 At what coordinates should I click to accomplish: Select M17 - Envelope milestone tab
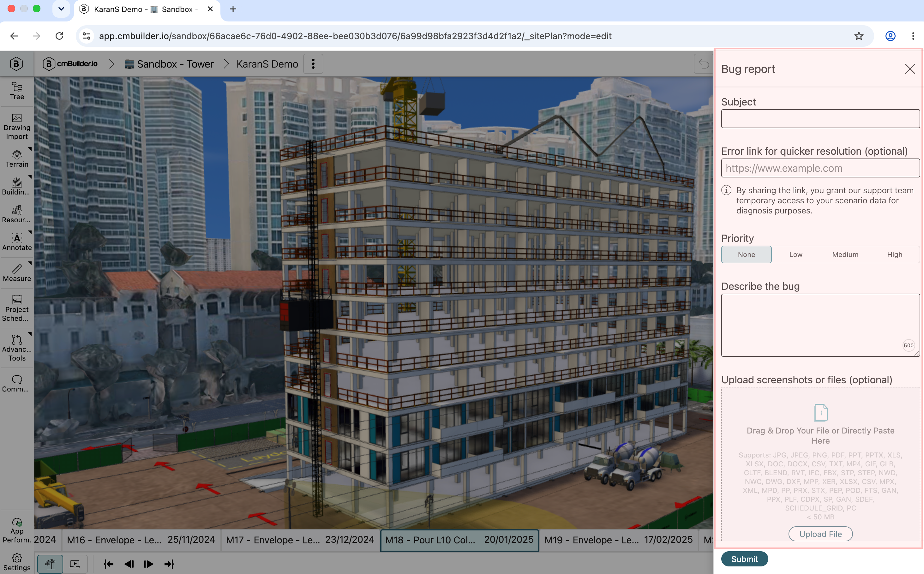pyautogui.click(x=300, y=540)
